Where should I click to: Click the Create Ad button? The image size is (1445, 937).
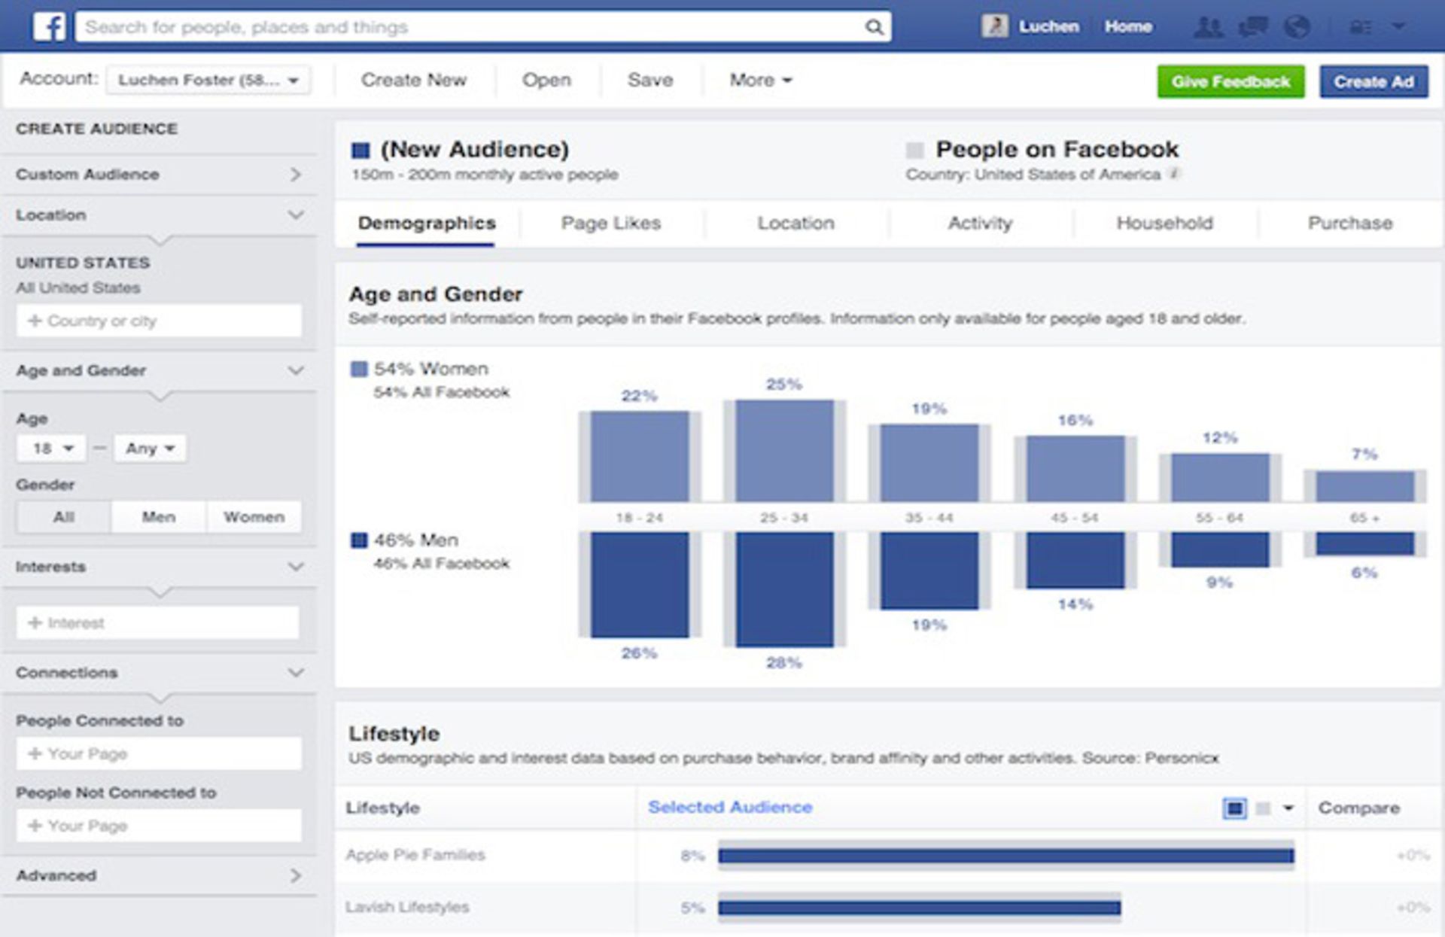coord(1373,82)
